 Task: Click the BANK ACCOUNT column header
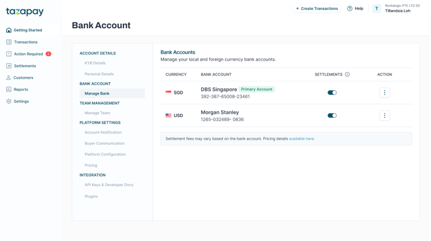[216, 74]
